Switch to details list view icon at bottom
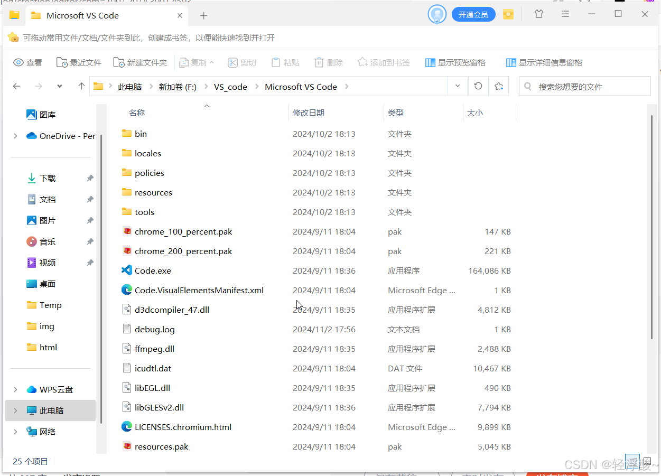Image resolution: width=661 pixels, height=476 pixels. coord(632,461)
